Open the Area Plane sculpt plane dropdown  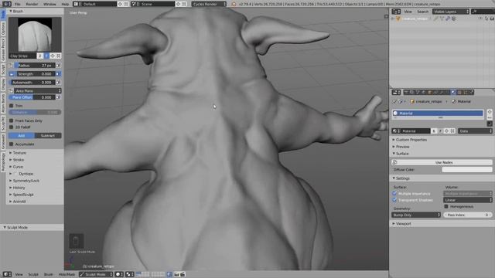point(38,91)
